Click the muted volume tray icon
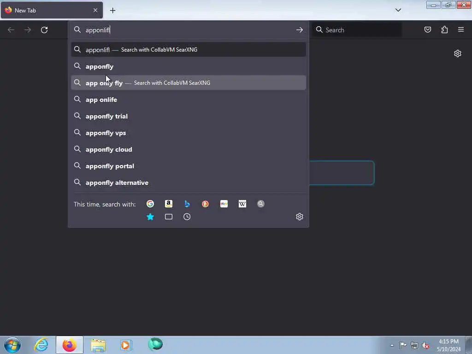The image size is (472, 354). pyautogui.click(x=425, y=345)
